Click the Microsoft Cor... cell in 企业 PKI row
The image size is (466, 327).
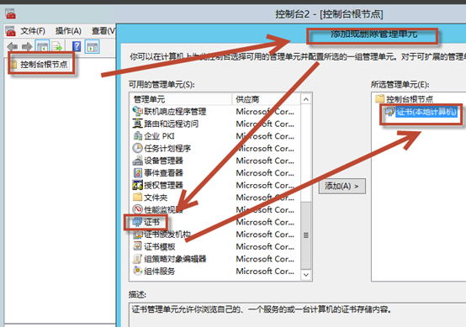pyautogui.click(x=265, y=136)
